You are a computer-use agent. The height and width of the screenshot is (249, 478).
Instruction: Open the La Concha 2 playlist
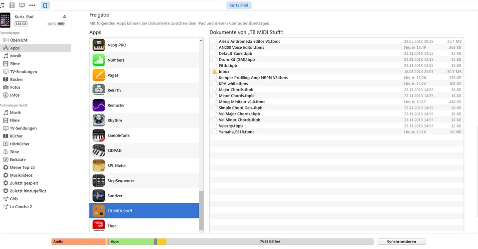pos(35,207)
